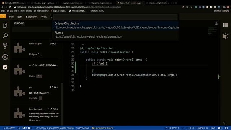Click the Git SCM Integration description

tap(39, 93)
